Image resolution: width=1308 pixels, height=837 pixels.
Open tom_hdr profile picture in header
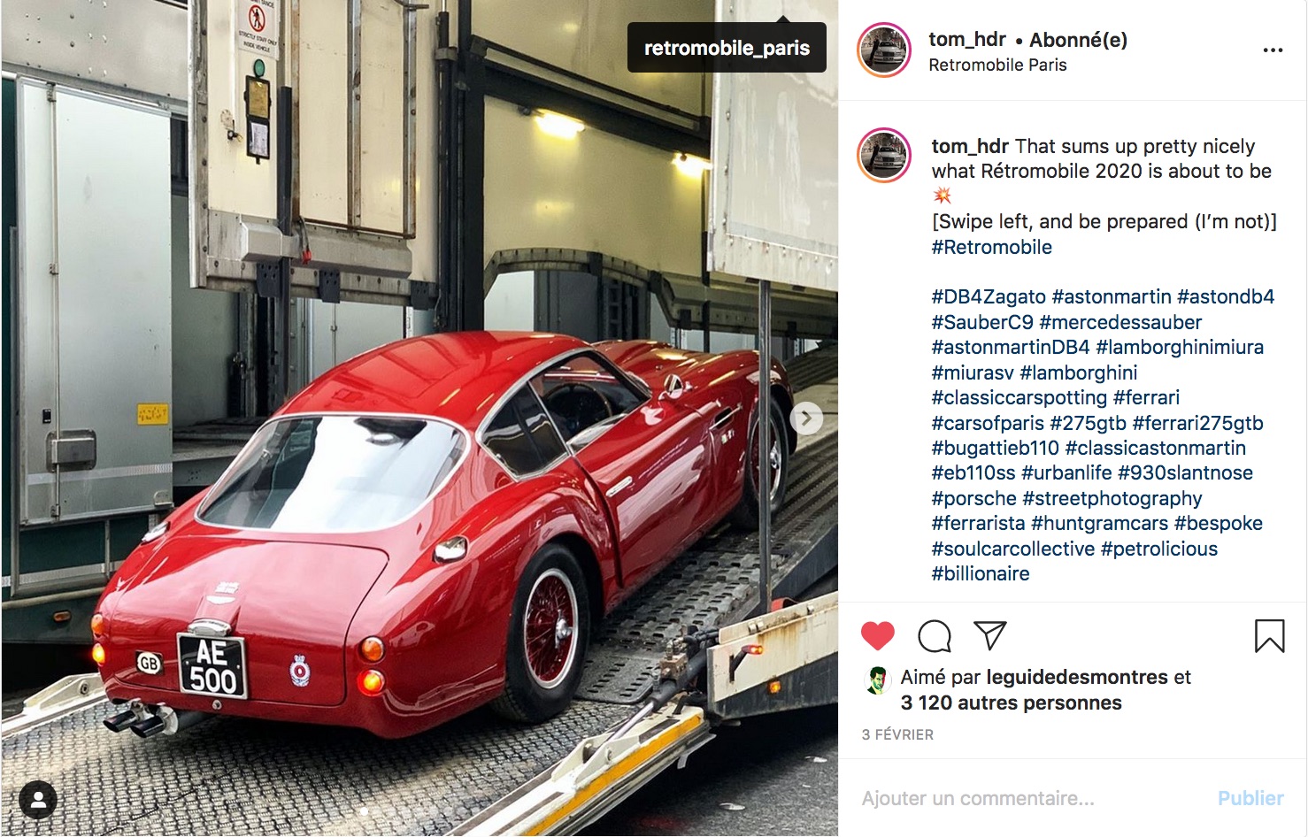pos(884,50)
